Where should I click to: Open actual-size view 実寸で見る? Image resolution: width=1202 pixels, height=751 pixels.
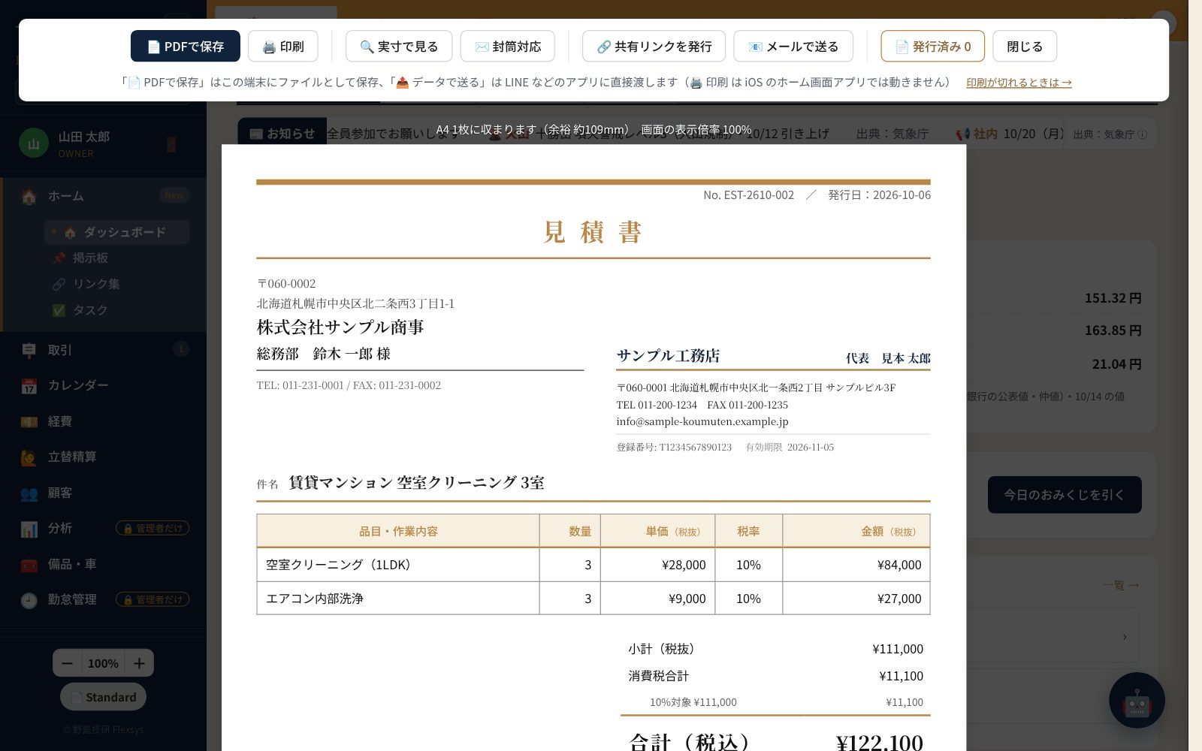click(399, 46)
